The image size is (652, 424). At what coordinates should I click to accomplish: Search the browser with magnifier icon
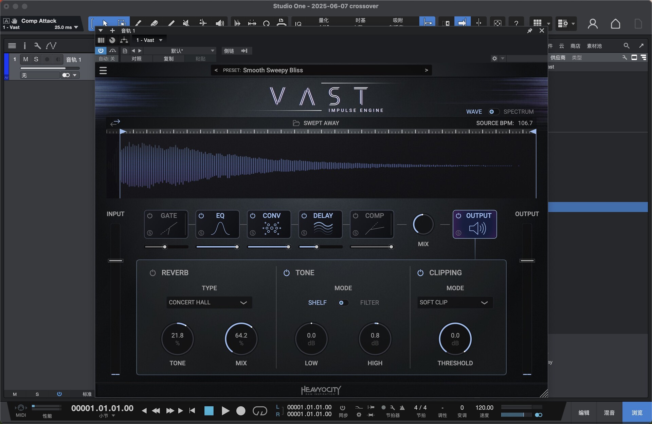627,45
